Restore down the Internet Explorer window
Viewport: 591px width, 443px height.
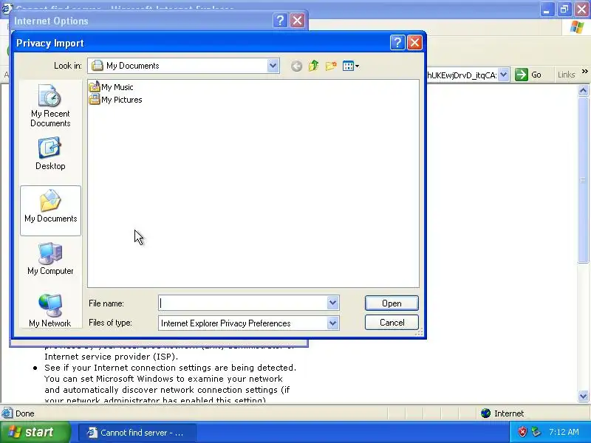pyautogui.click(x=564, y=9)
